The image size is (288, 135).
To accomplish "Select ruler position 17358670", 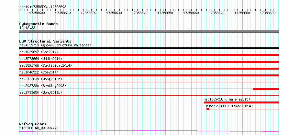I will [x=217, y=13].
